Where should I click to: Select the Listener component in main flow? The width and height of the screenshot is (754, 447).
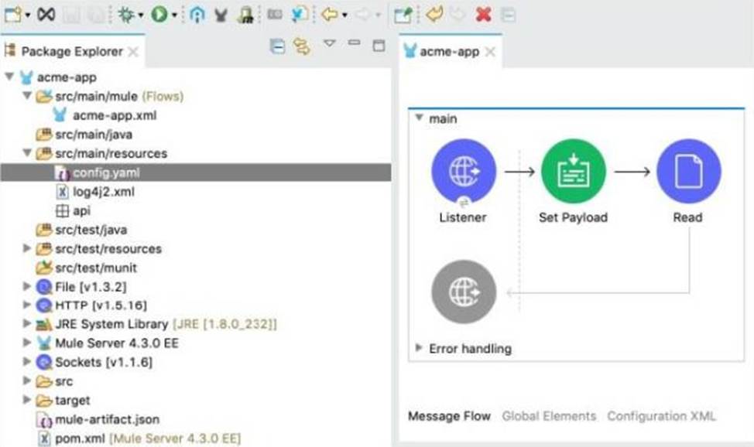tap(464, 171)
